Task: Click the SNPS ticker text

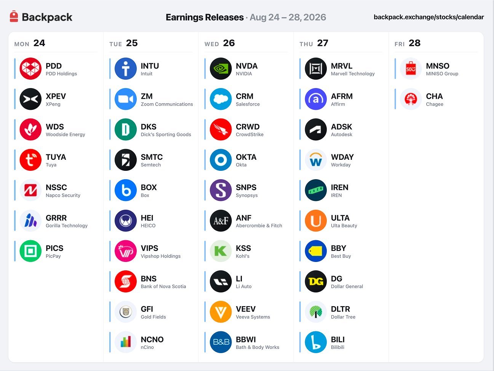Action: tap(246, 187)
